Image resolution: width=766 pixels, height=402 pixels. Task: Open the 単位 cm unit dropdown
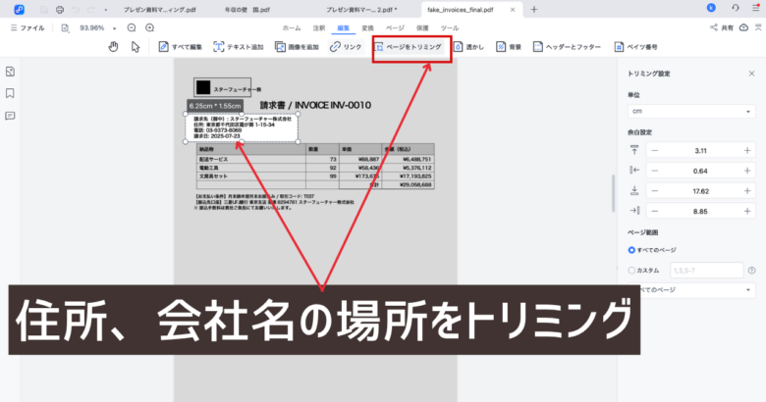tap(691, 112)
